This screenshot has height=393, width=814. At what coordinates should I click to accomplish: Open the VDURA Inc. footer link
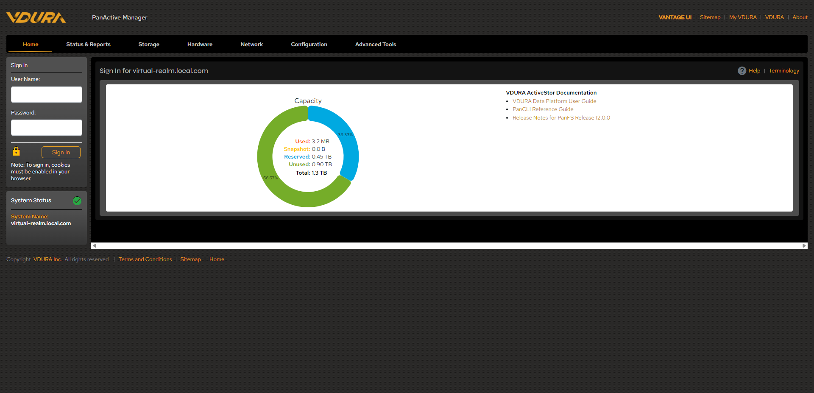[47, 259]
